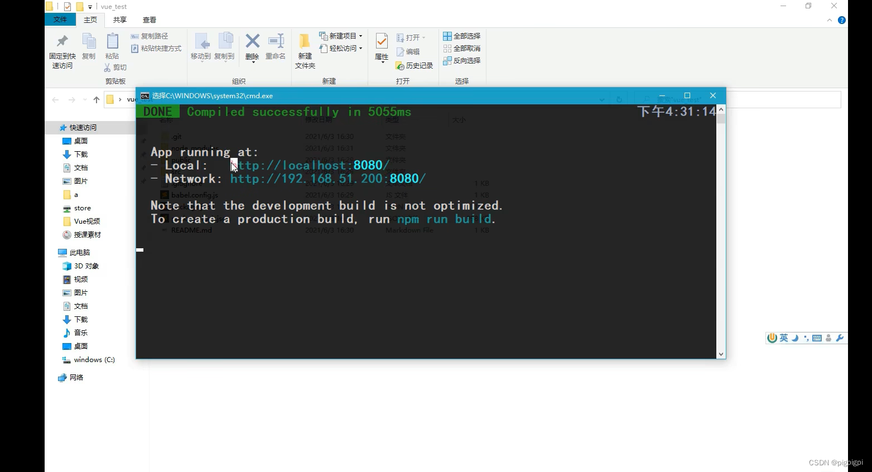Click Select none (全部取消)
The width and height of the screenshot is (872, 472).
click(x=462, y=49)
